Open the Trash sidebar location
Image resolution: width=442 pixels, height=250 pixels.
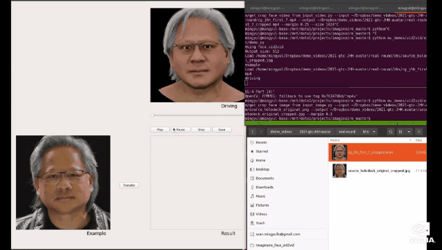(x=260, y=223)
